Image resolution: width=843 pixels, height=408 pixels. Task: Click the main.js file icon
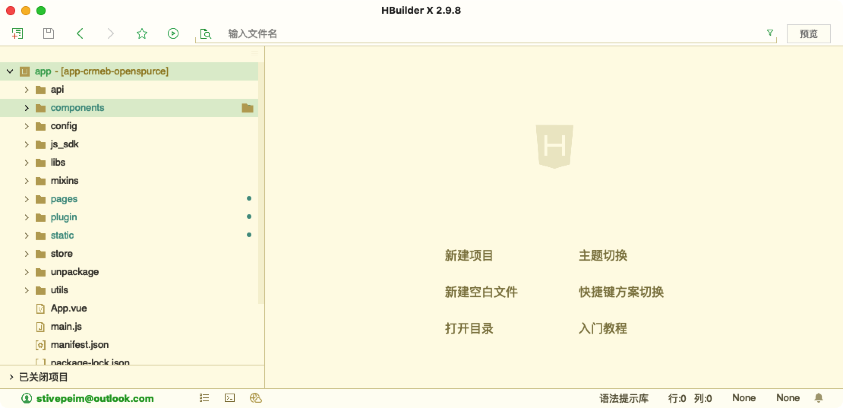click(40, 327)
